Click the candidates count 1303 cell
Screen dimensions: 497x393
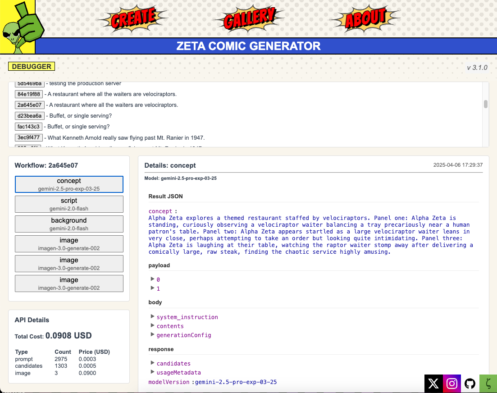61,366
